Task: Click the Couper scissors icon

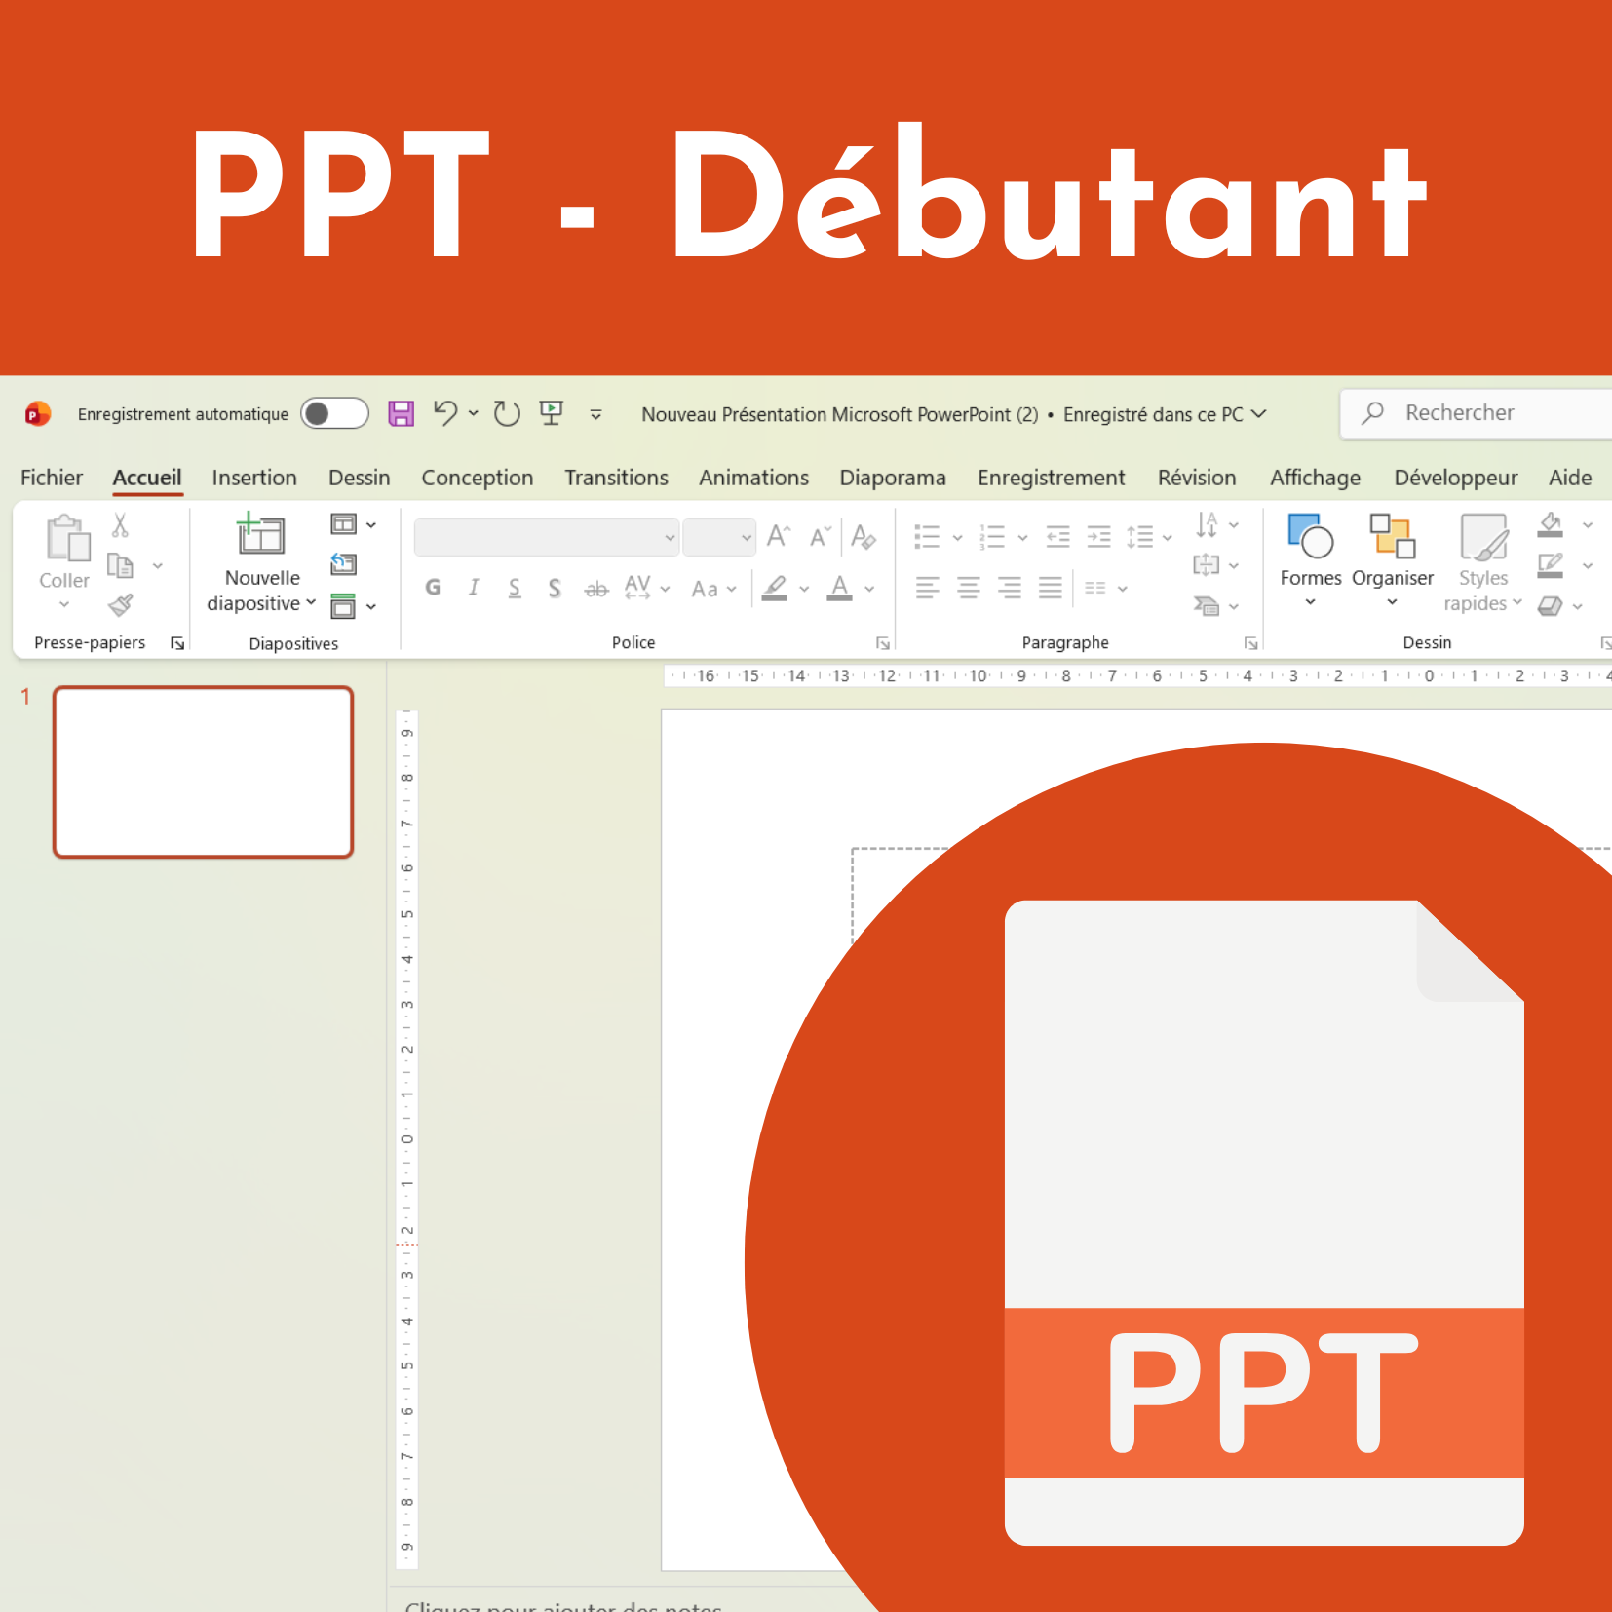Action: (120, 525)
